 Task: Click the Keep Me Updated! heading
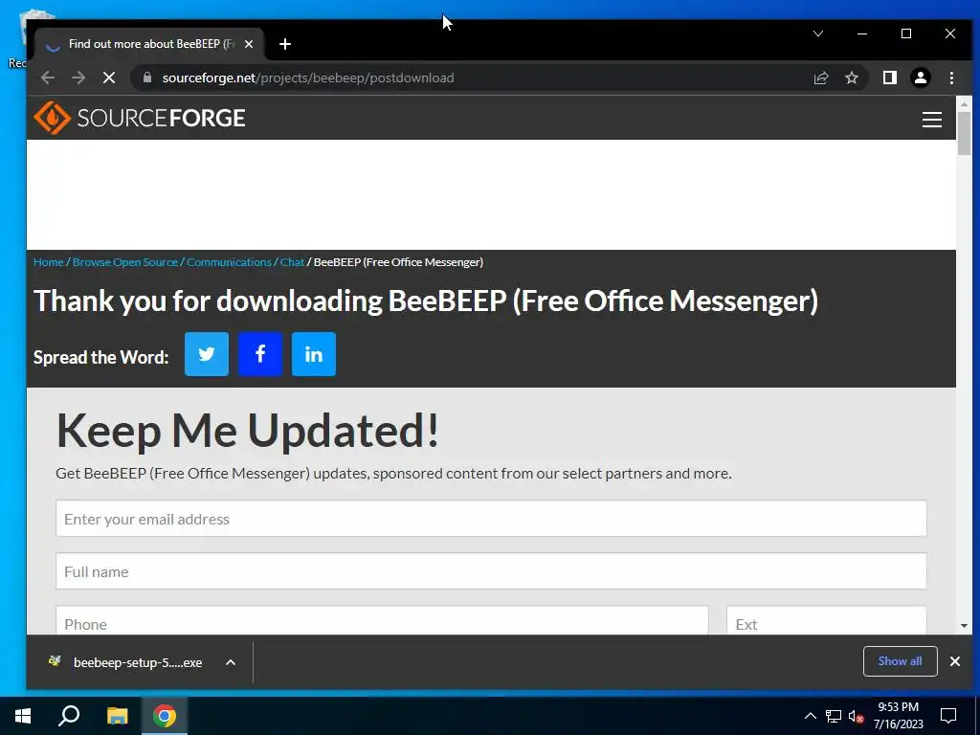click(248, 431)
